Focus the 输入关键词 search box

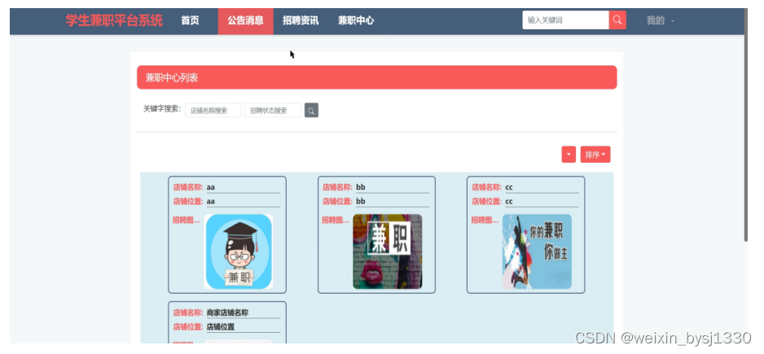click(x=566, y=20)
